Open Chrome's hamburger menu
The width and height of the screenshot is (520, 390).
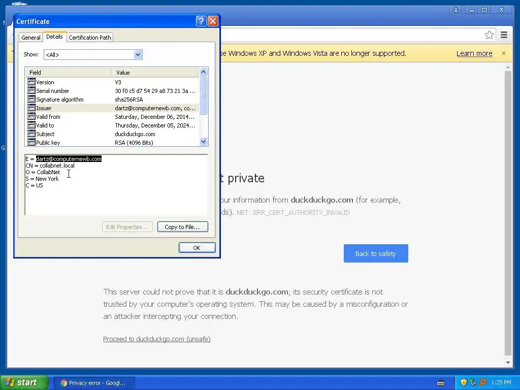tap(504, 35)
